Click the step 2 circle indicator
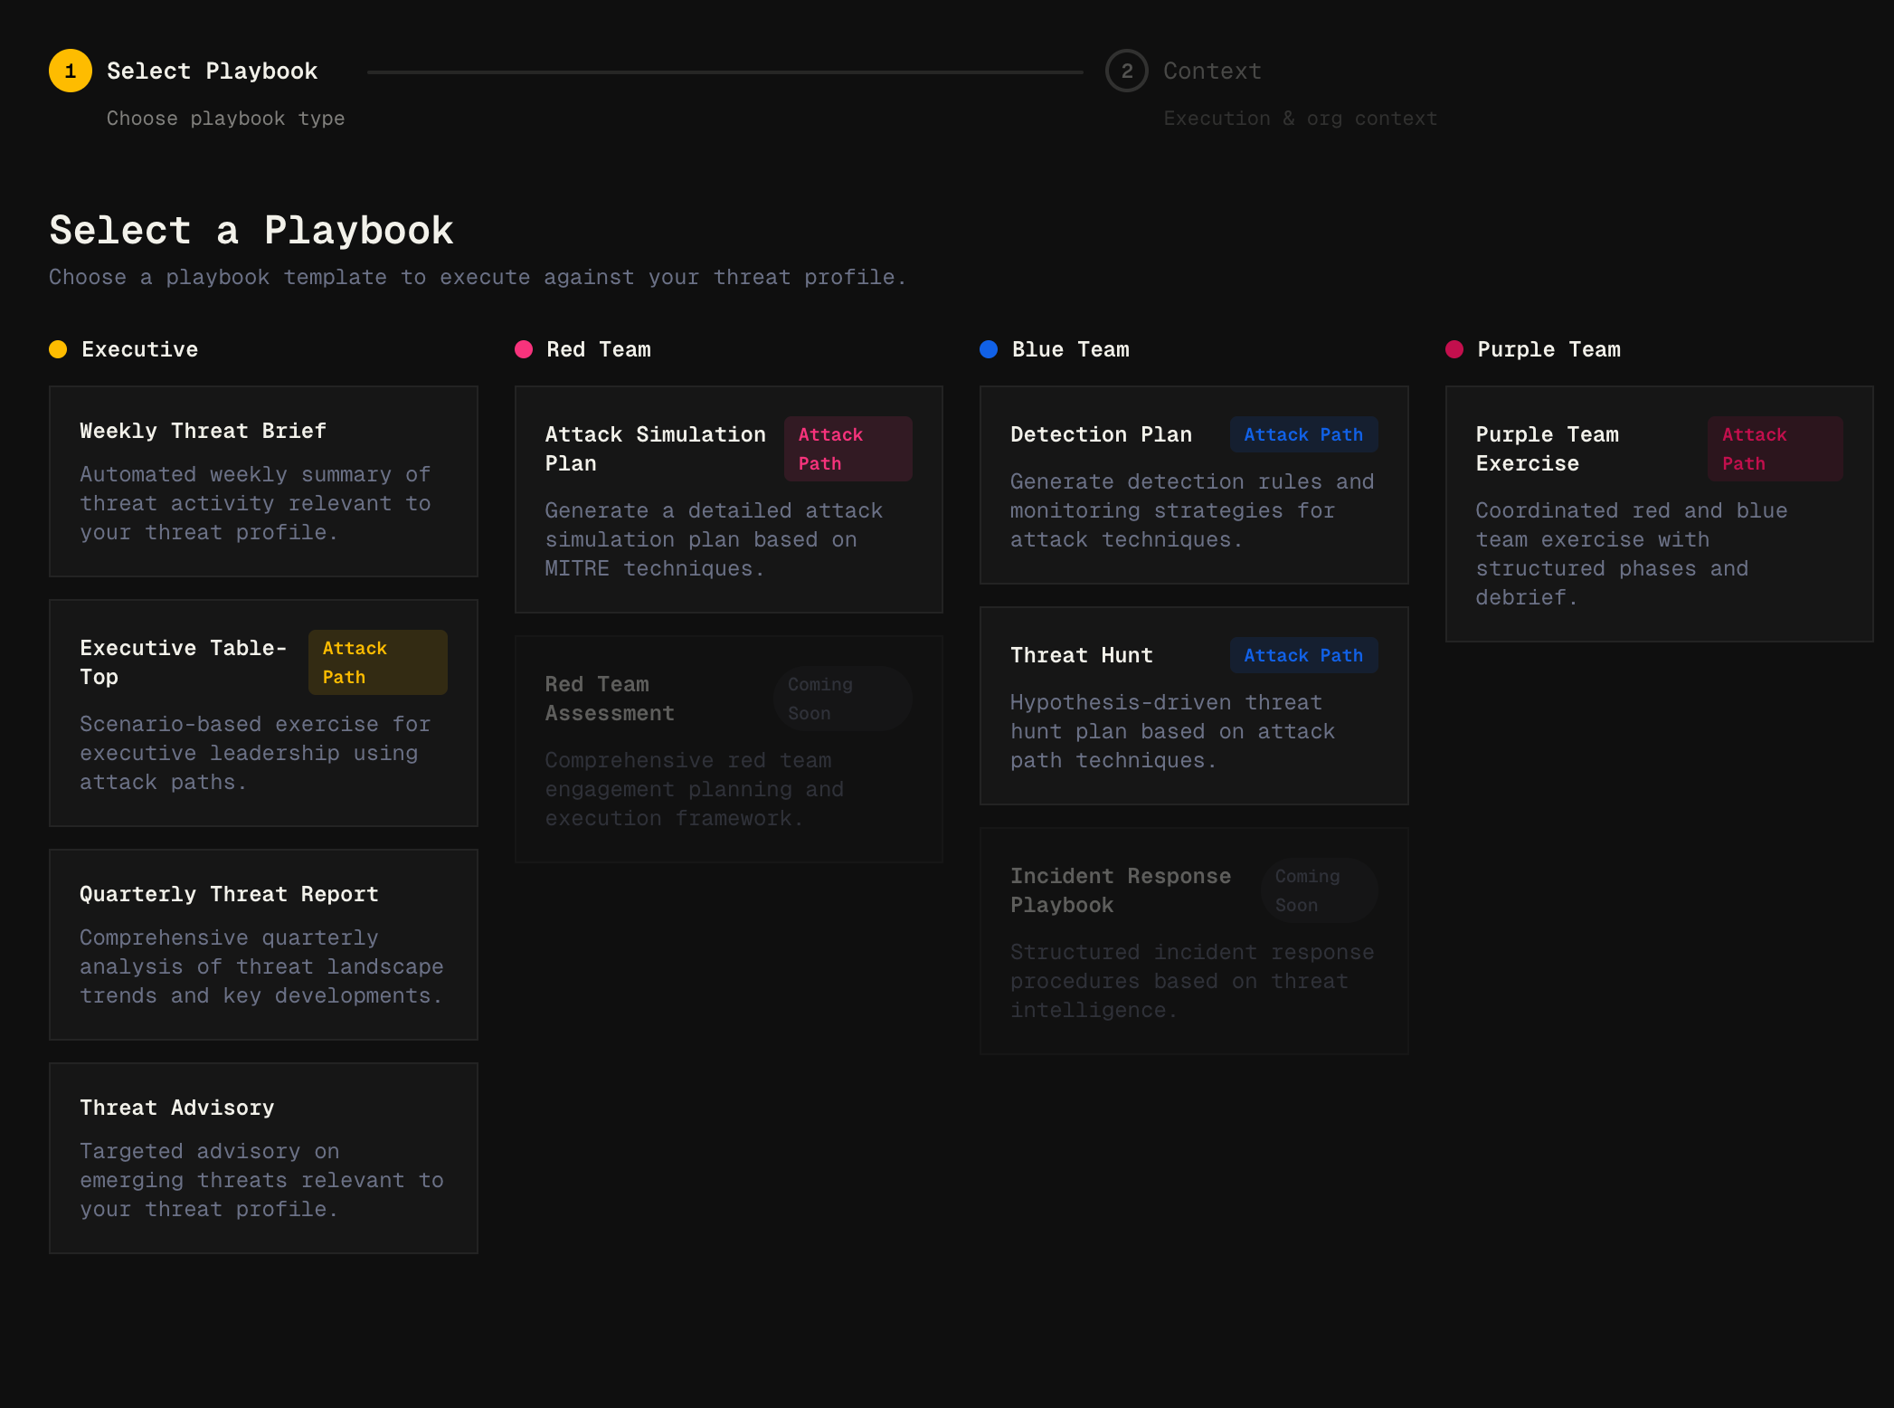1894x1408 pixels. [x=1127, y=71]
